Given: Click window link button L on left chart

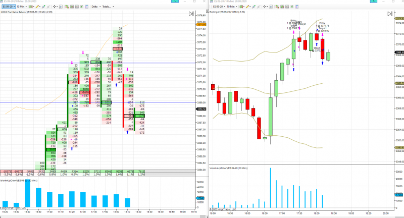Looking at the screenshot, I should 175,1.
